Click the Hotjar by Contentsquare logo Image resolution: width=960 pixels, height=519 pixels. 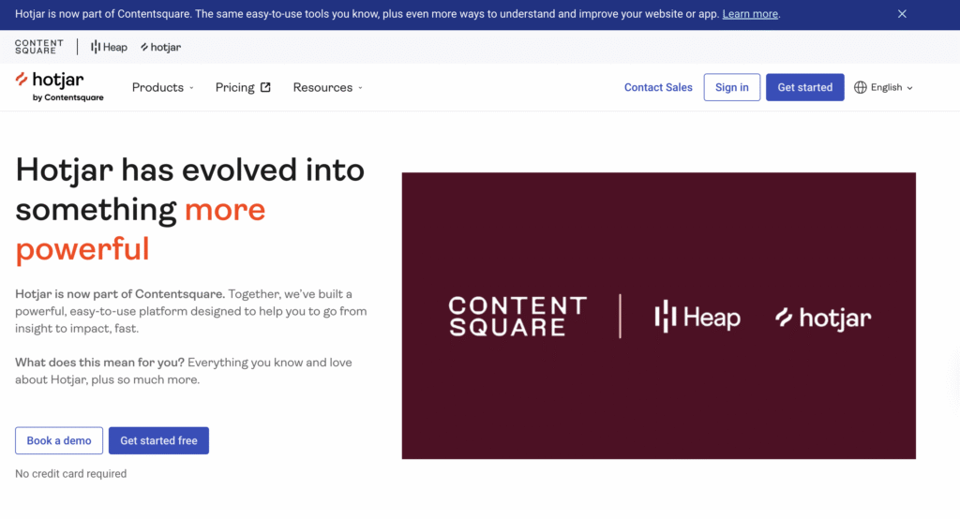[x=59, y=86]
